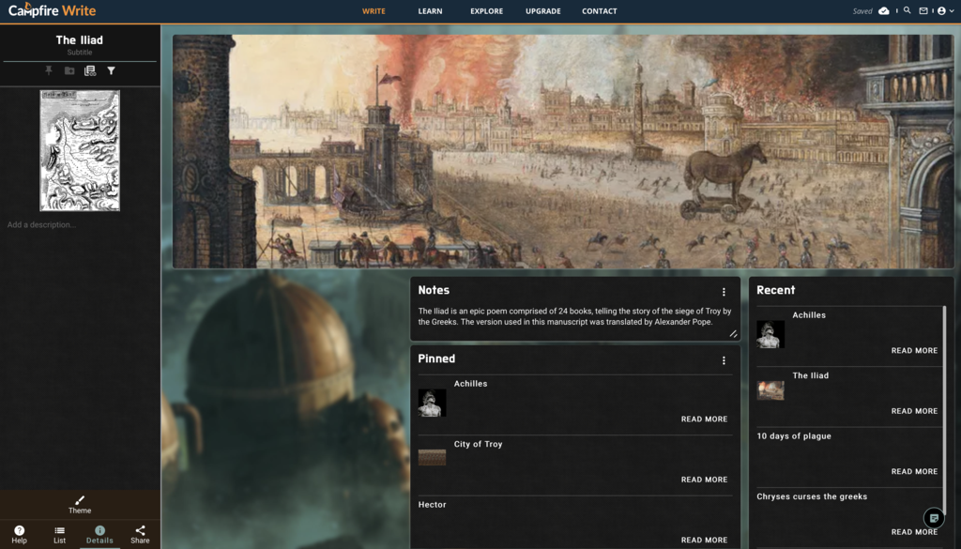The image size is (961, 549).
Task: Read more about The Iliad in Recent
Action: (x=914, y=411)
